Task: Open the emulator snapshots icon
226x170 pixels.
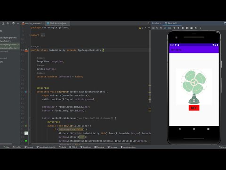Action: 196,28
